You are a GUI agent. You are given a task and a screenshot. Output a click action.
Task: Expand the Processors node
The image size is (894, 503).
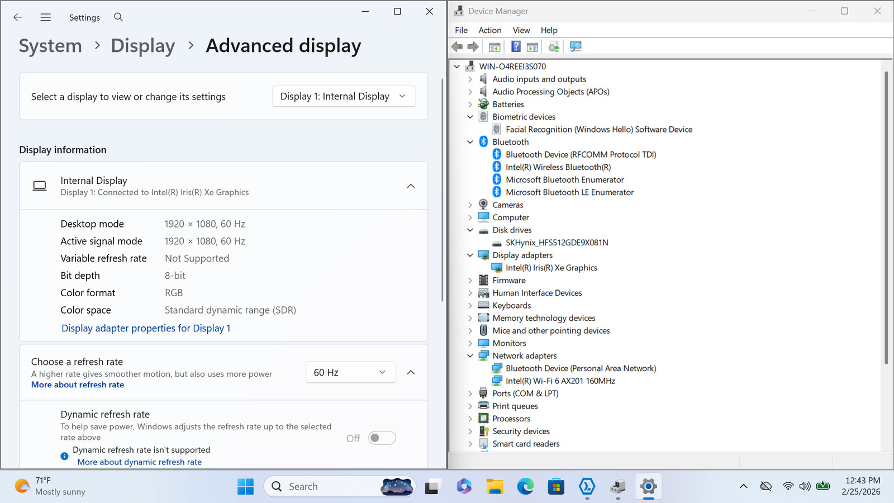(470, 419)
